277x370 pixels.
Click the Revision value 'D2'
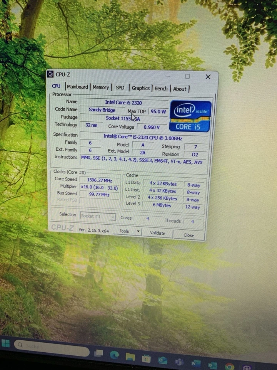[195, 155]
